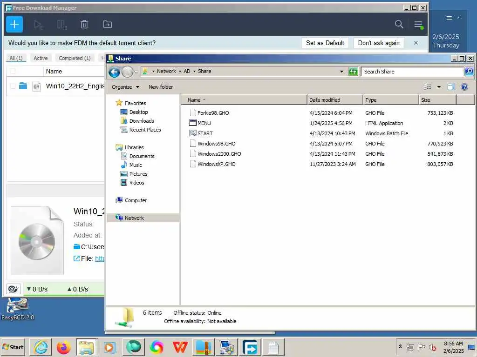Image resolution: width=477 pixels, height=357 pixels.
Task: Open the view options dropdown arrow
Action: (439, 87)
